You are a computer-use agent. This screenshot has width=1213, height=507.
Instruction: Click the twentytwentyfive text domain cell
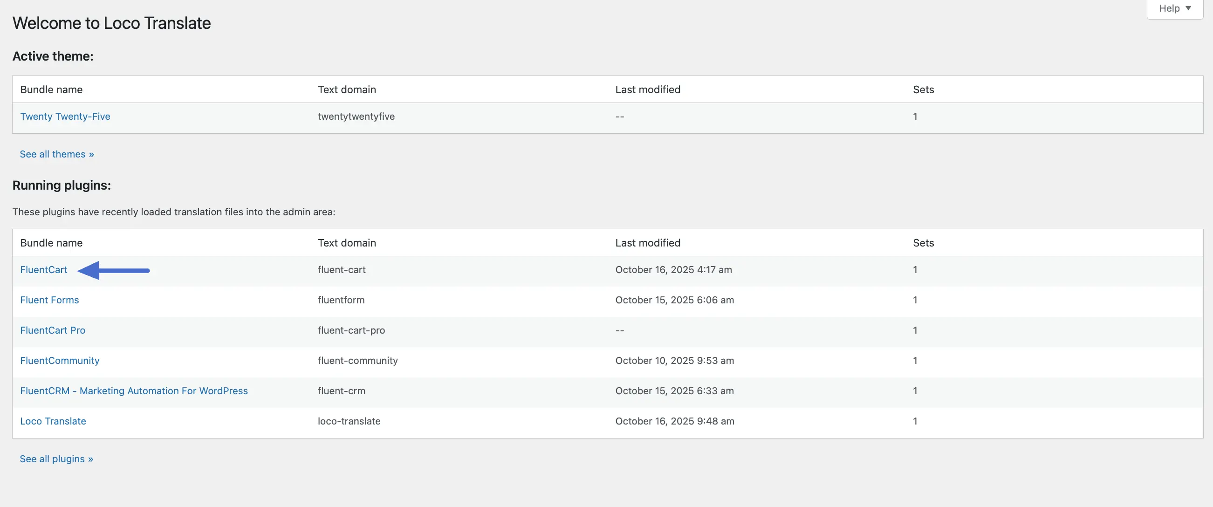356,116
